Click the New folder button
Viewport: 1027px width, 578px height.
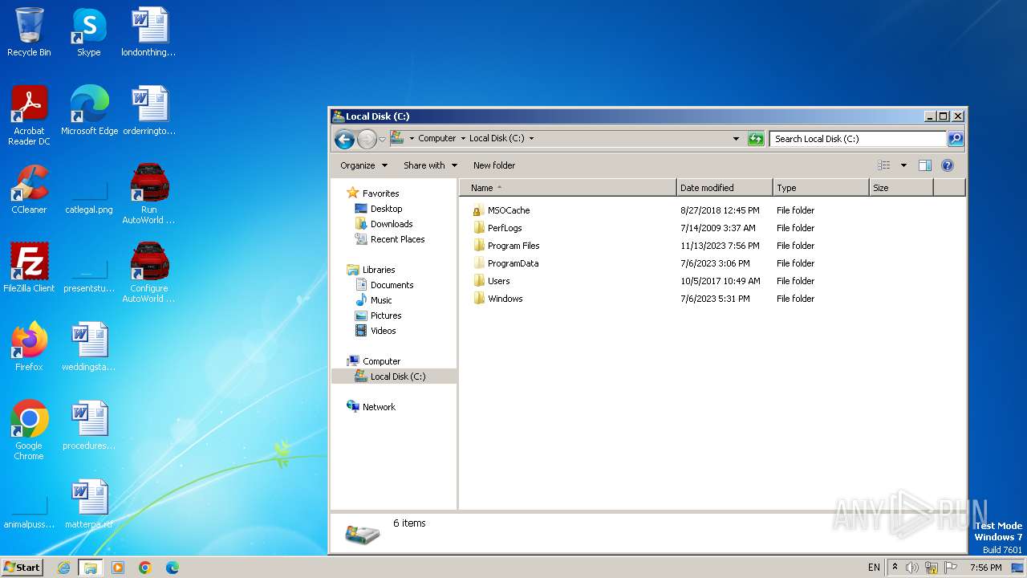(x=494, y=165)
